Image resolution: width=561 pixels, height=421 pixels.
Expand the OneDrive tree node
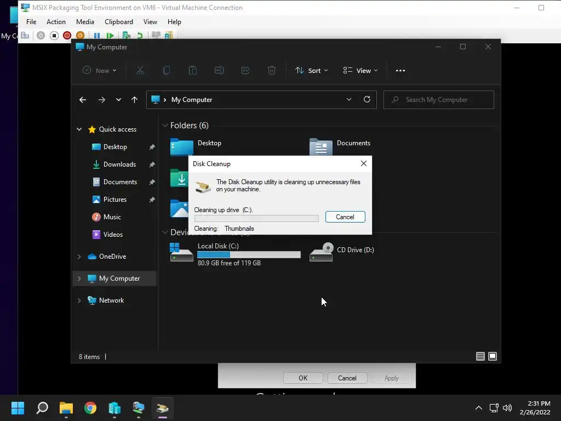(x=79, y=257)
